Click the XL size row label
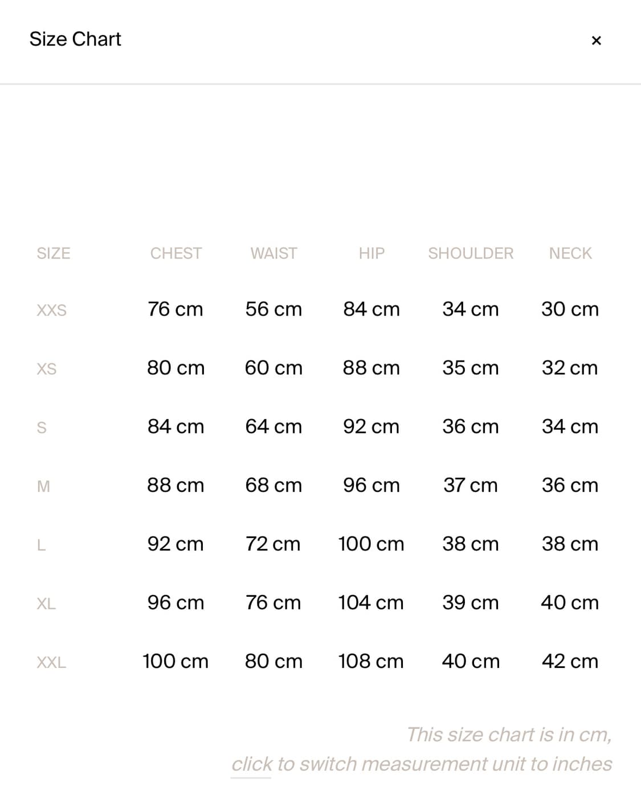Screen dimensions: 641x799 [46, 604]
